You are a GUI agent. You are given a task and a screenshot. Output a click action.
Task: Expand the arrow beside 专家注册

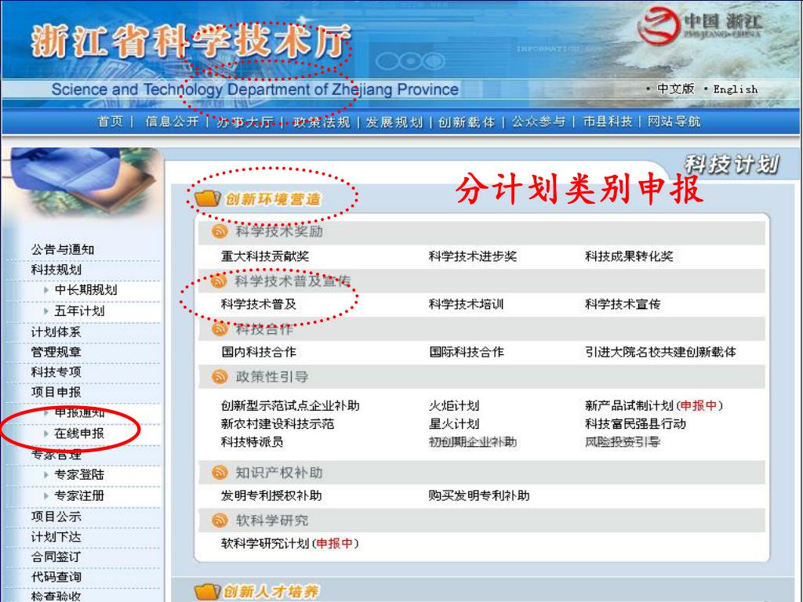pos(46,495)
